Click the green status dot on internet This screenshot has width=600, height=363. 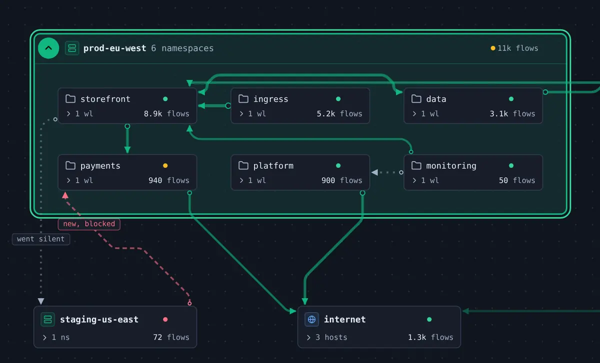[429, 320]
